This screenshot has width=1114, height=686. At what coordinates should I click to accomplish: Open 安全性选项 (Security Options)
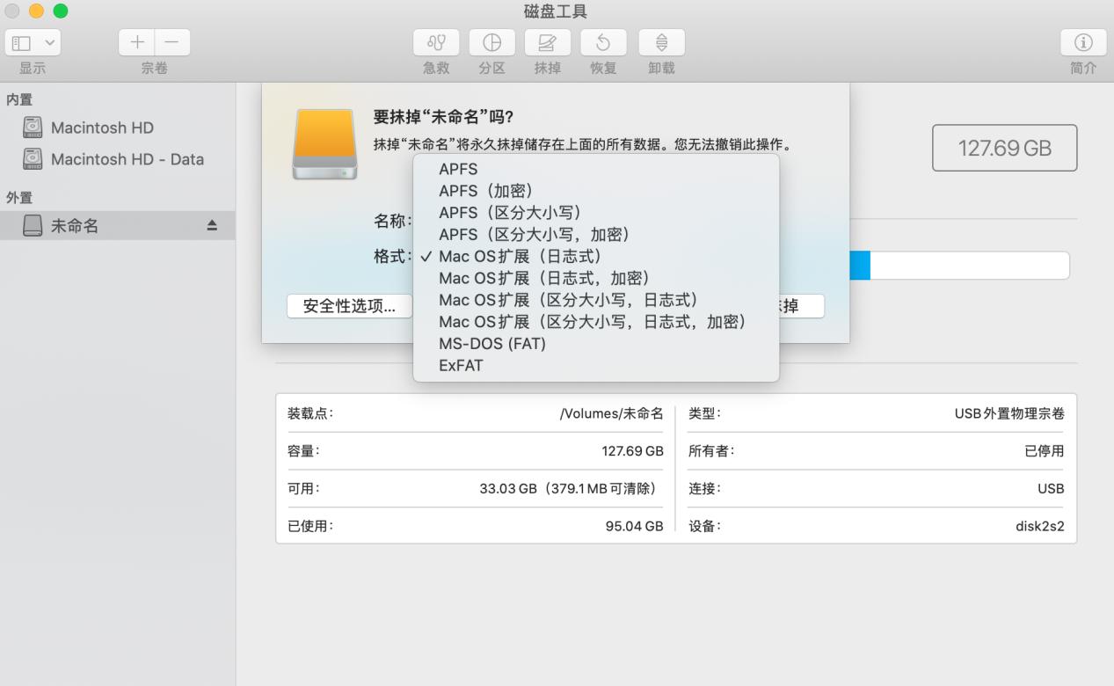[349, 305]
